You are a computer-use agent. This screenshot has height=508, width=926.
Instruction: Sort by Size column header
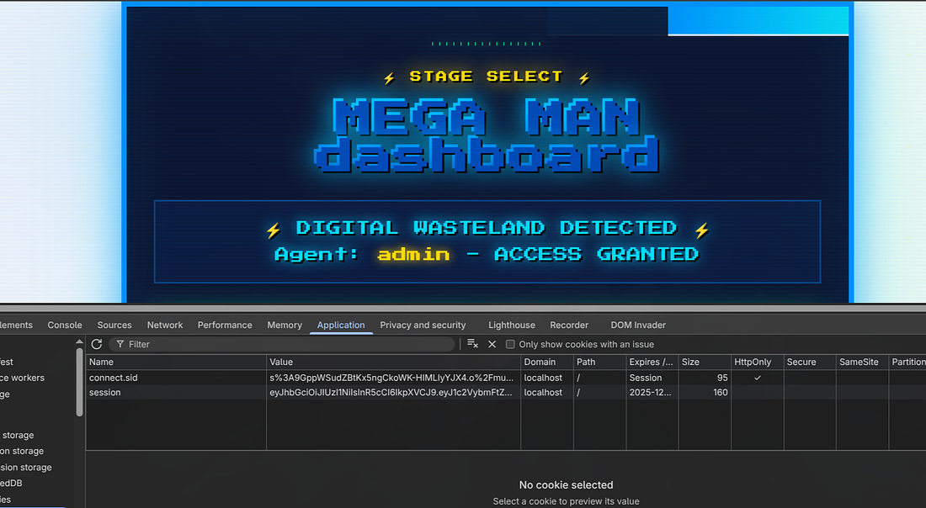(x=705, y=362)
